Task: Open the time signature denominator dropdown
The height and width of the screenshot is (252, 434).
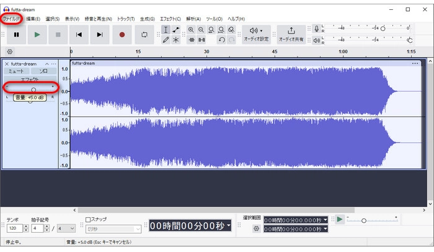Action: click(x=66, y=228)
